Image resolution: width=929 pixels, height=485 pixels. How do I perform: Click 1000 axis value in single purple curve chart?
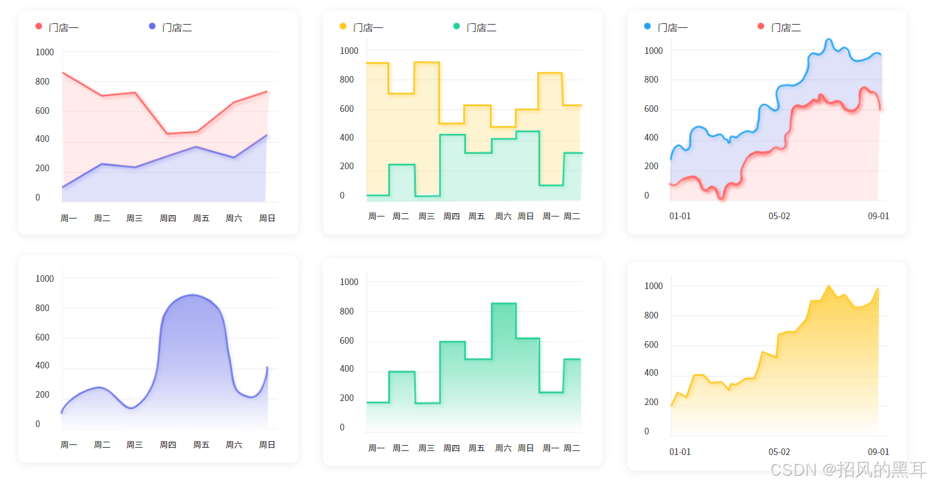coord(45,278)
